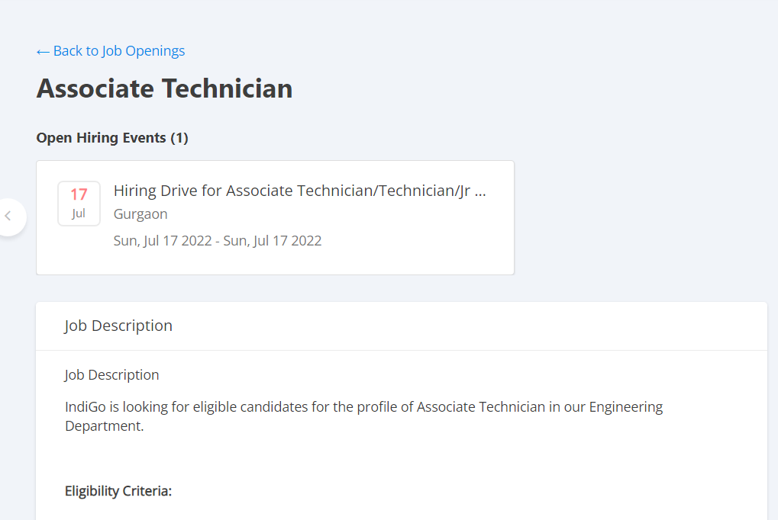778x520 pixels.
Task: Click the Sun, Jul 17 2022 date range
Action: (218, 241)
